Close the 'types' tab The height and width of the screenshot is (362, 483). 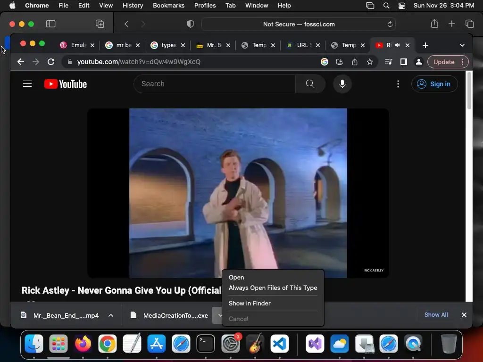[183, 45]
